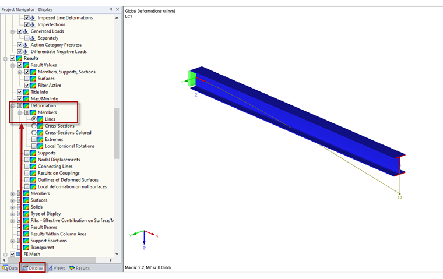The height and width of the screenshot is (279, 443).
Task: Uncheck Filter Active
Action: (x=27, y=85)
